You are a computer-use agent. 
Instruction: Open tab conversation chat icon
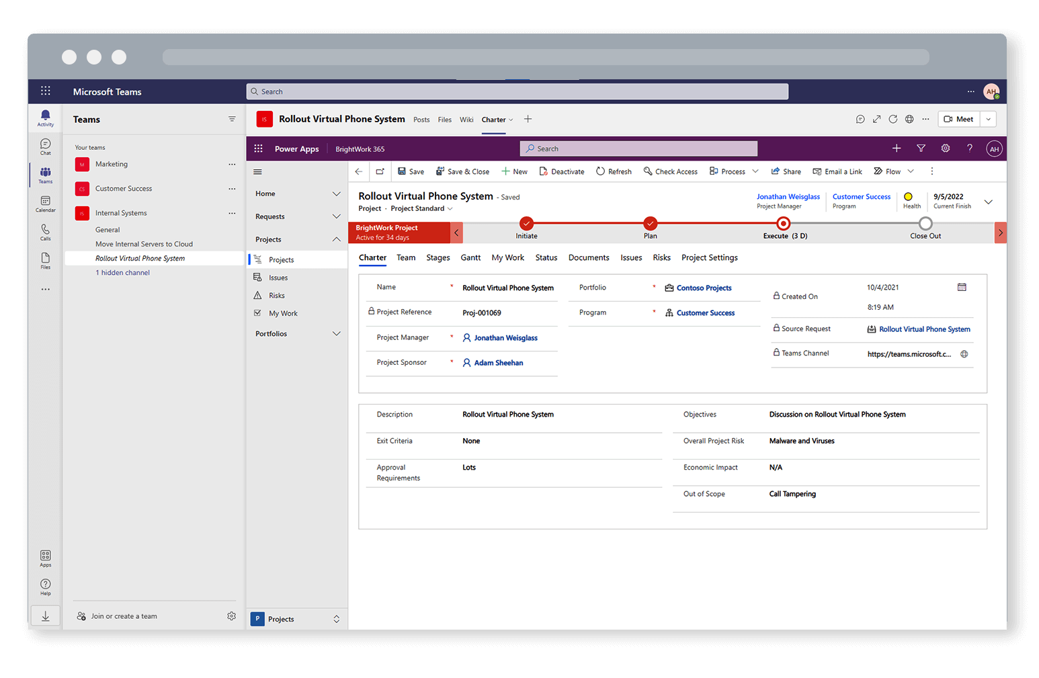pos(860,119)
